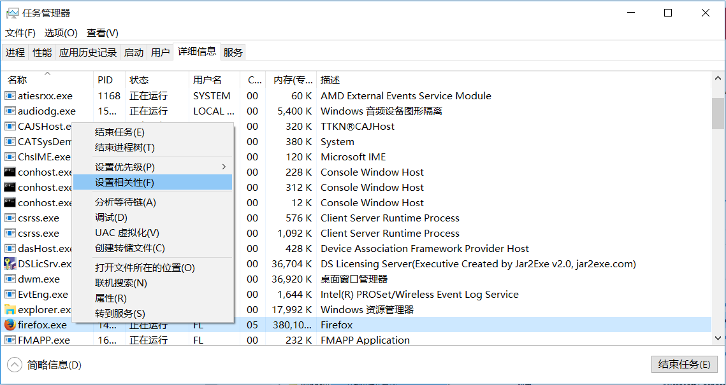This screenshot has height=385, width=726.
Task: Click the Task Manager title bar icon
Action: (12, 13)
